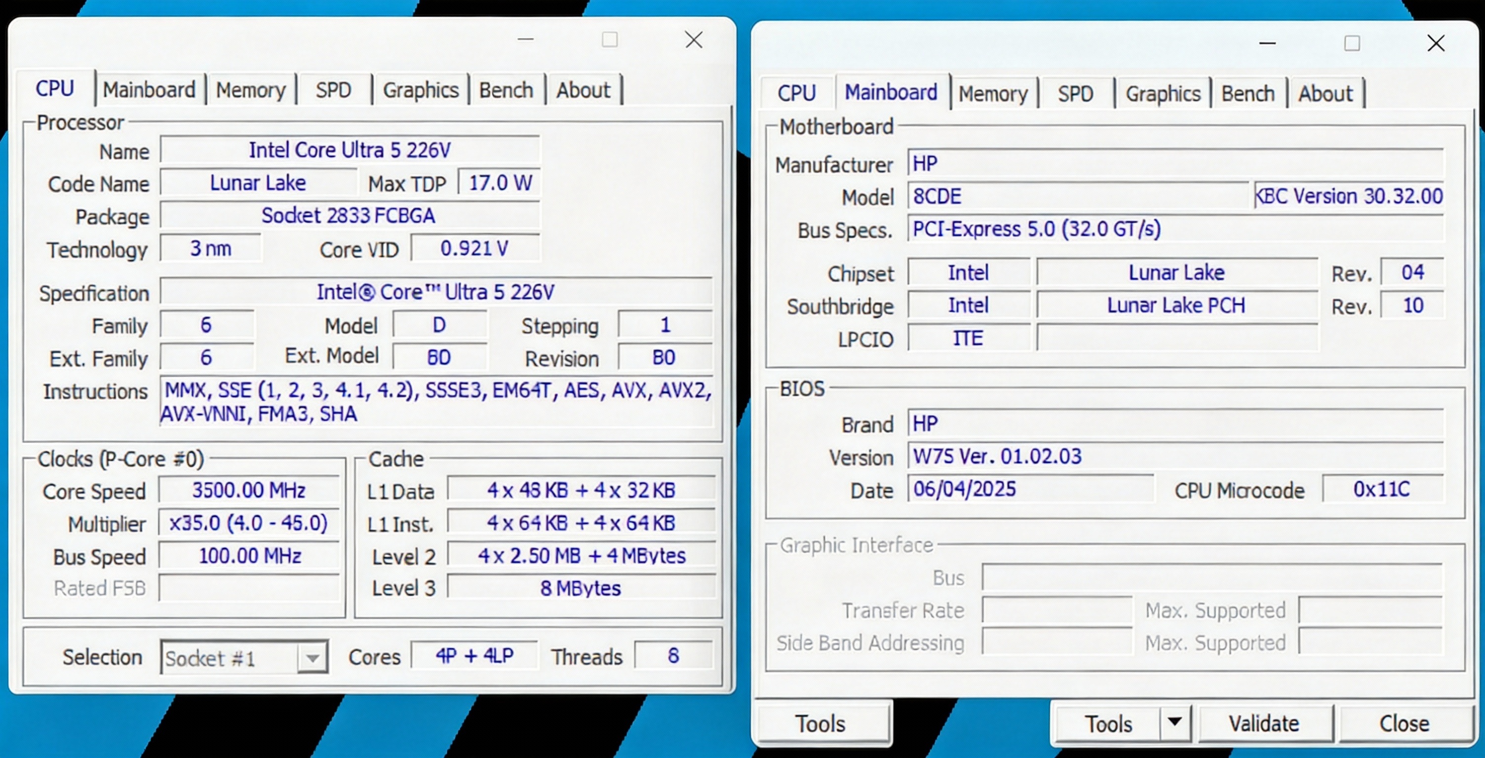
Task: Close the left CPU-Z window
Action: (694, 40)
